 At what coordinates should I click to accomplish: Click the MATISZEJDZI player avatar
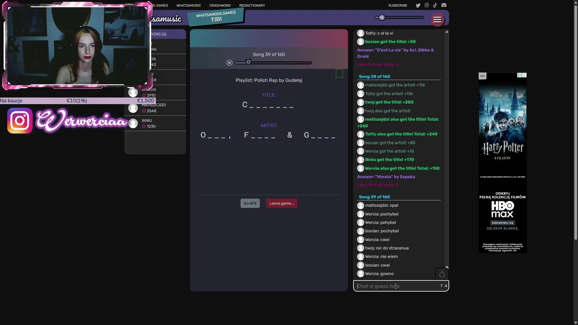tap(133, 108)
